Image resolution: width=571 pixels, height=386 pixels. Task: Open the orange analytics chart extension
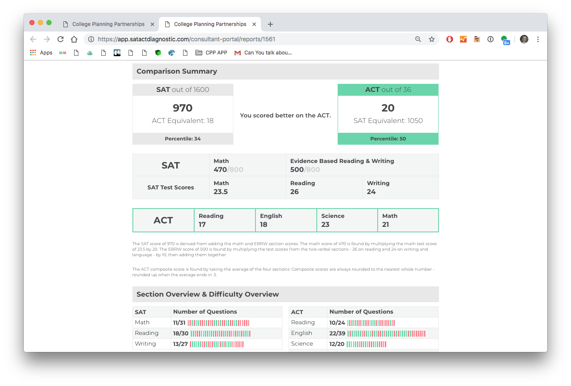coord(463,39)
